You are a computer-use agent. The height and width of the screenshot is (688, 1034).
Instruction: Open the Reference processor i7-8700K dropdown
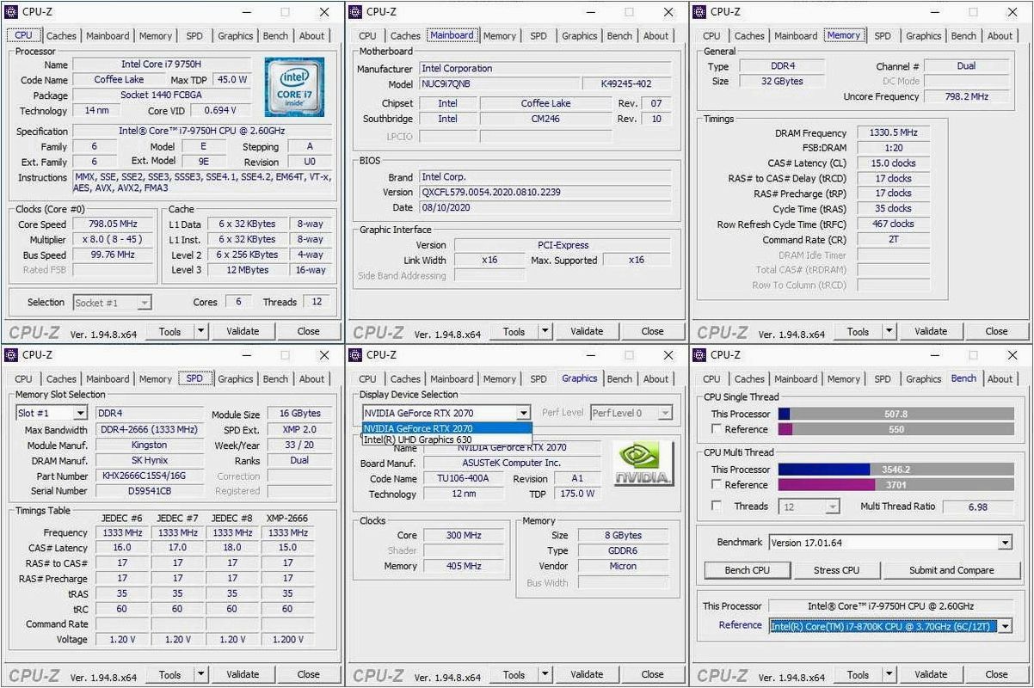coord(889,626)
